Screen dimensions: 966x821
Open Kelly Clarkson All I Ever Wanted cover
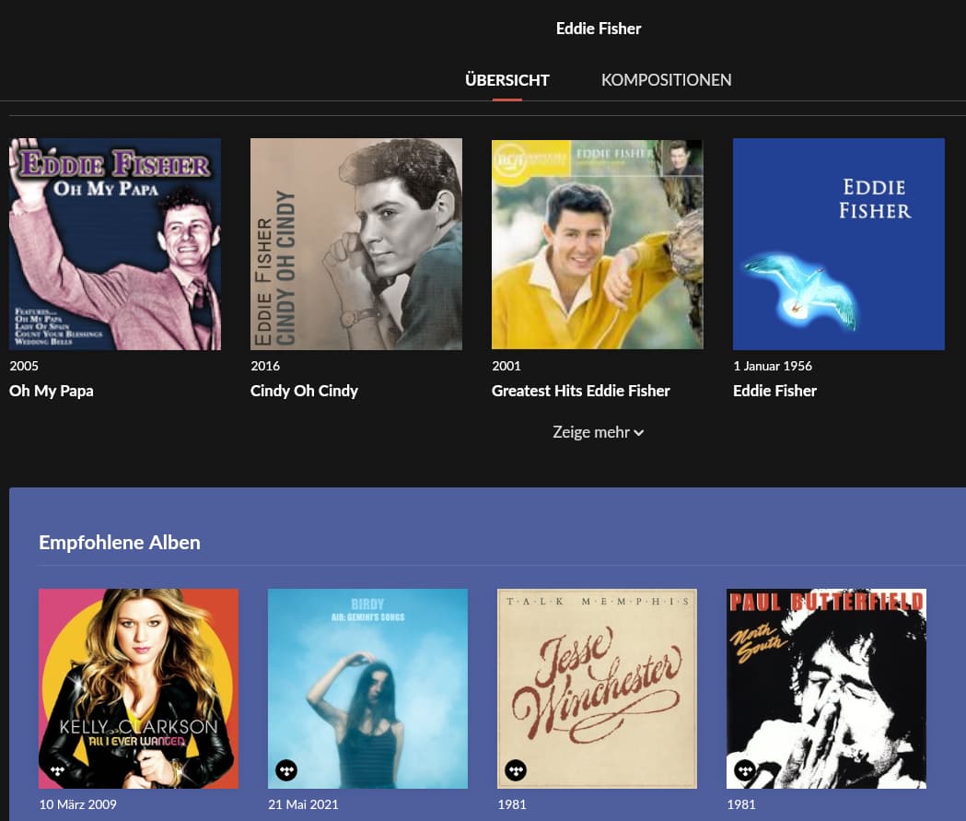pos(139,688)
